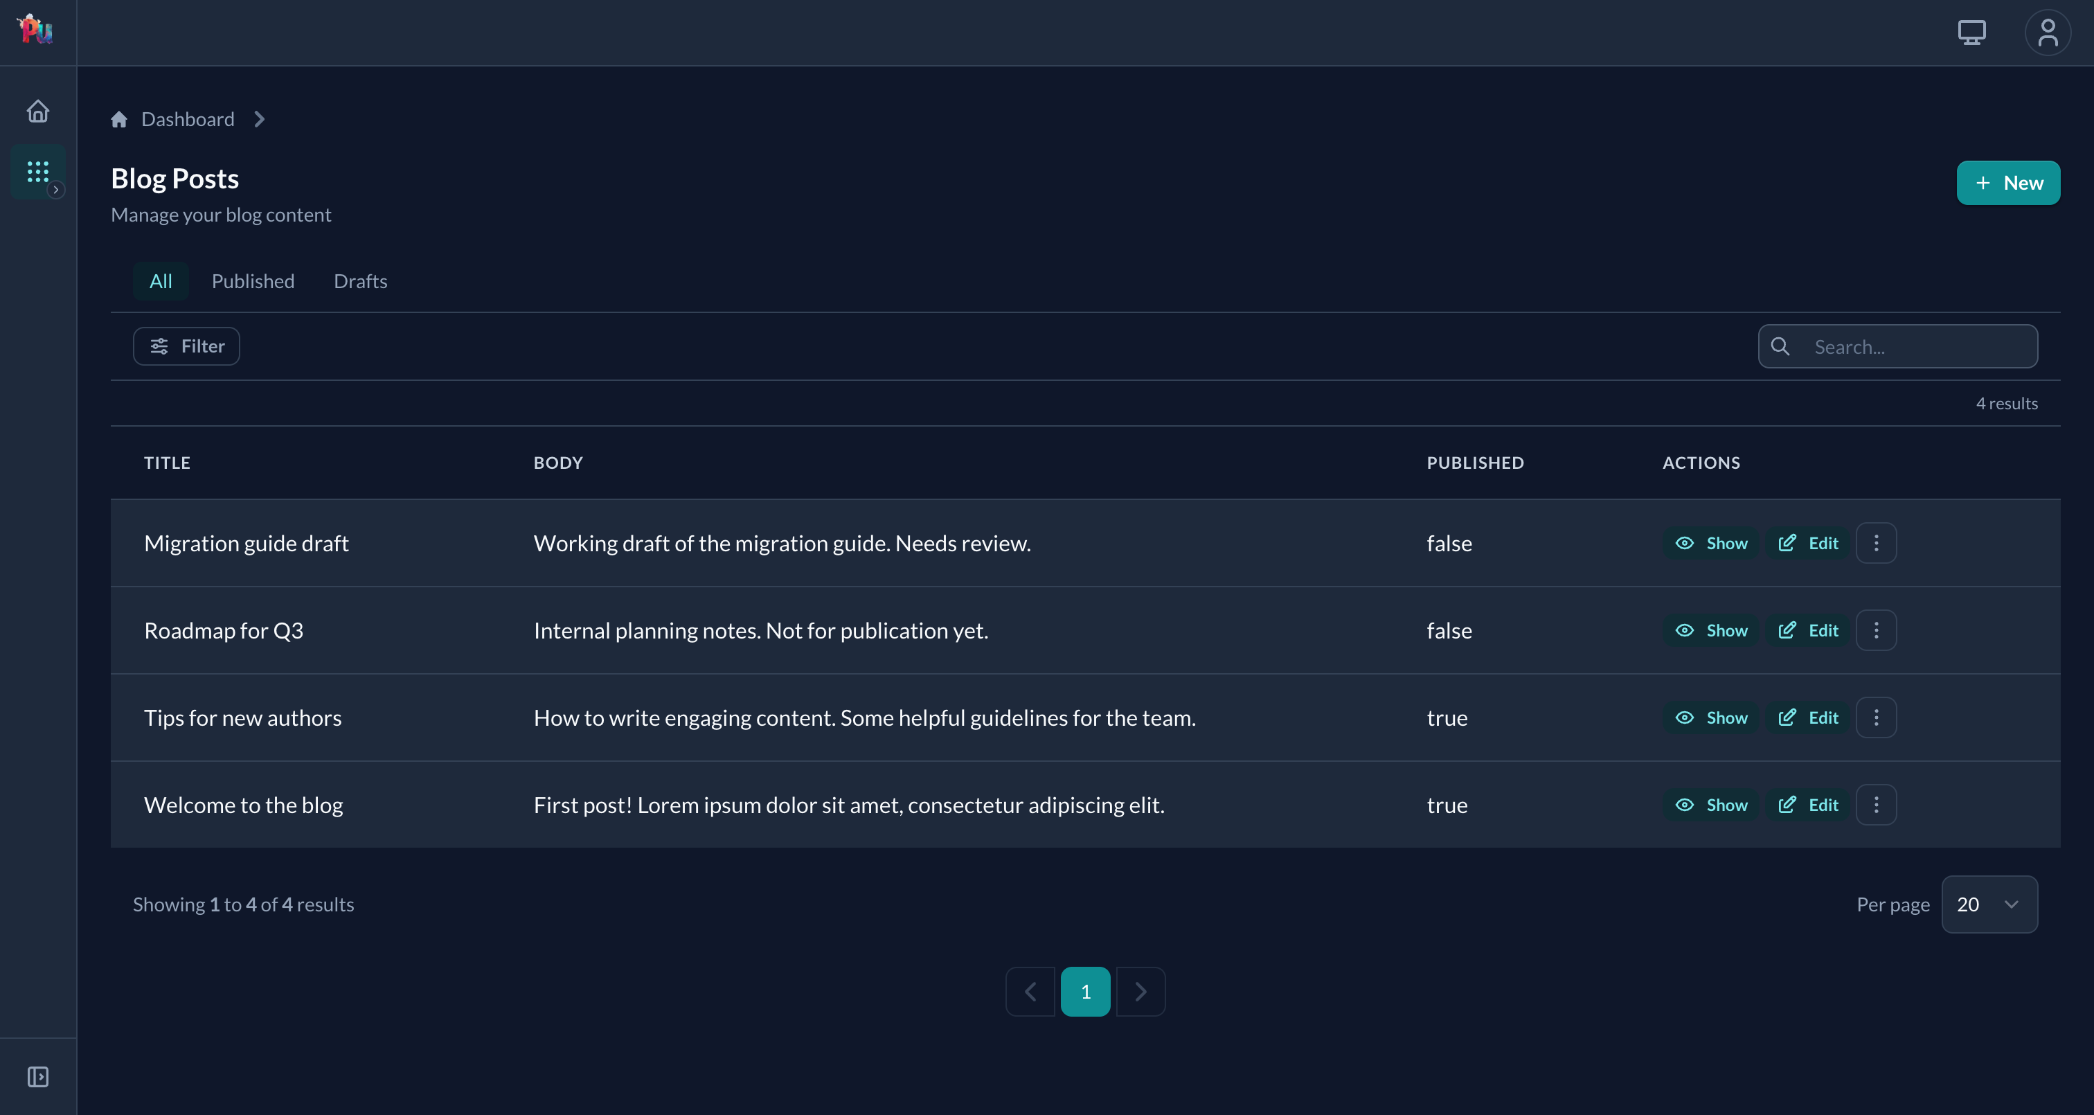Click the title 'Roadmap for Q3'

click(224, 630)
